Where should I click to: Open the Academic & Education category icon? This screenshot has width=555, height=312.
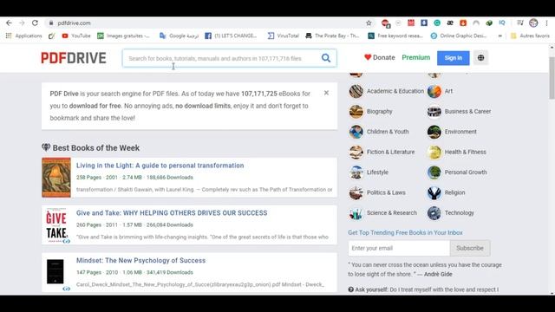pos(356,91)
